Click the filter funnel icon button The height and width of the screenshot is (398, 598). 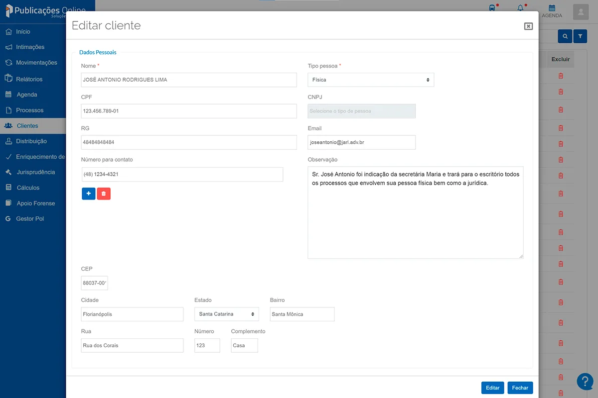tap(580, 36)
